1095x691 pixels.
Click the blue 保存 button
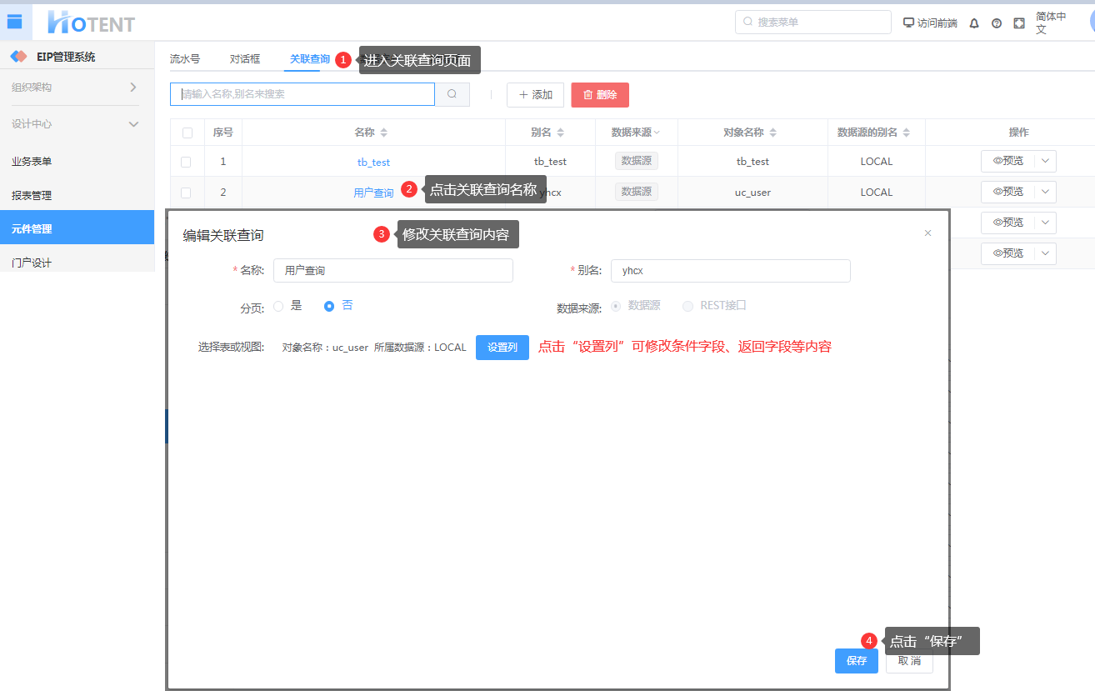click(856, 661)
